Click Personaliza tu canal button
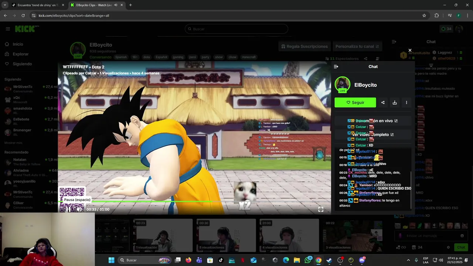This screenshot has width=473, height=266. (357, 46)
